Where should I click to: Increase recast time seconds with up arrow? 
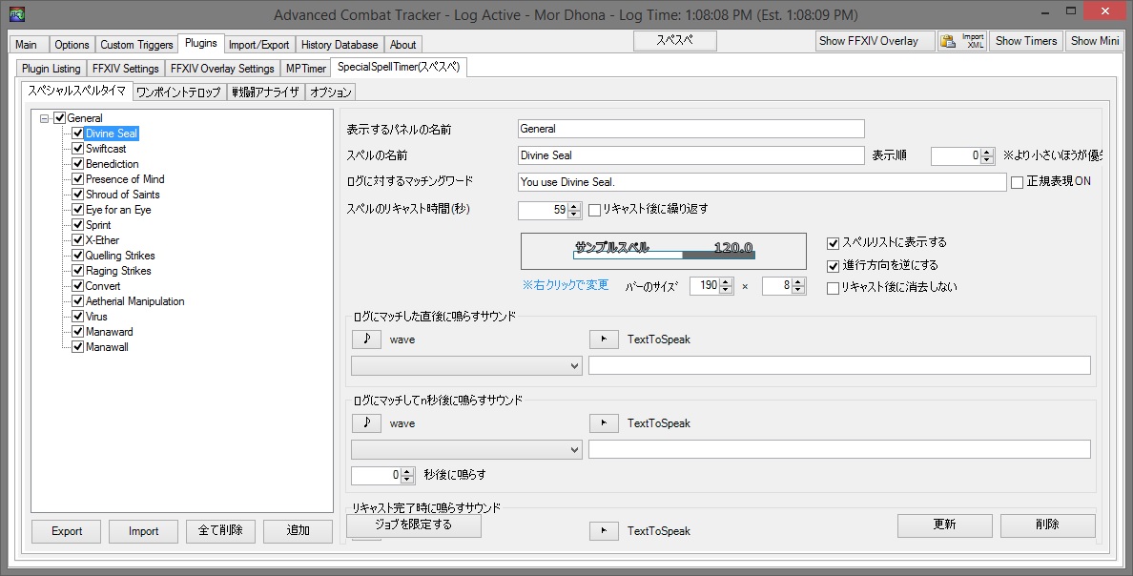[x=574, y=207]
